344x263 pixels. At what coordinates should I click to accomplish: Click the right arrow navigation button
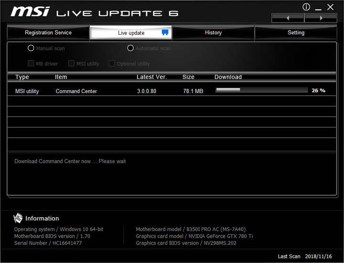pyautogui.click(x=321, y=18)
